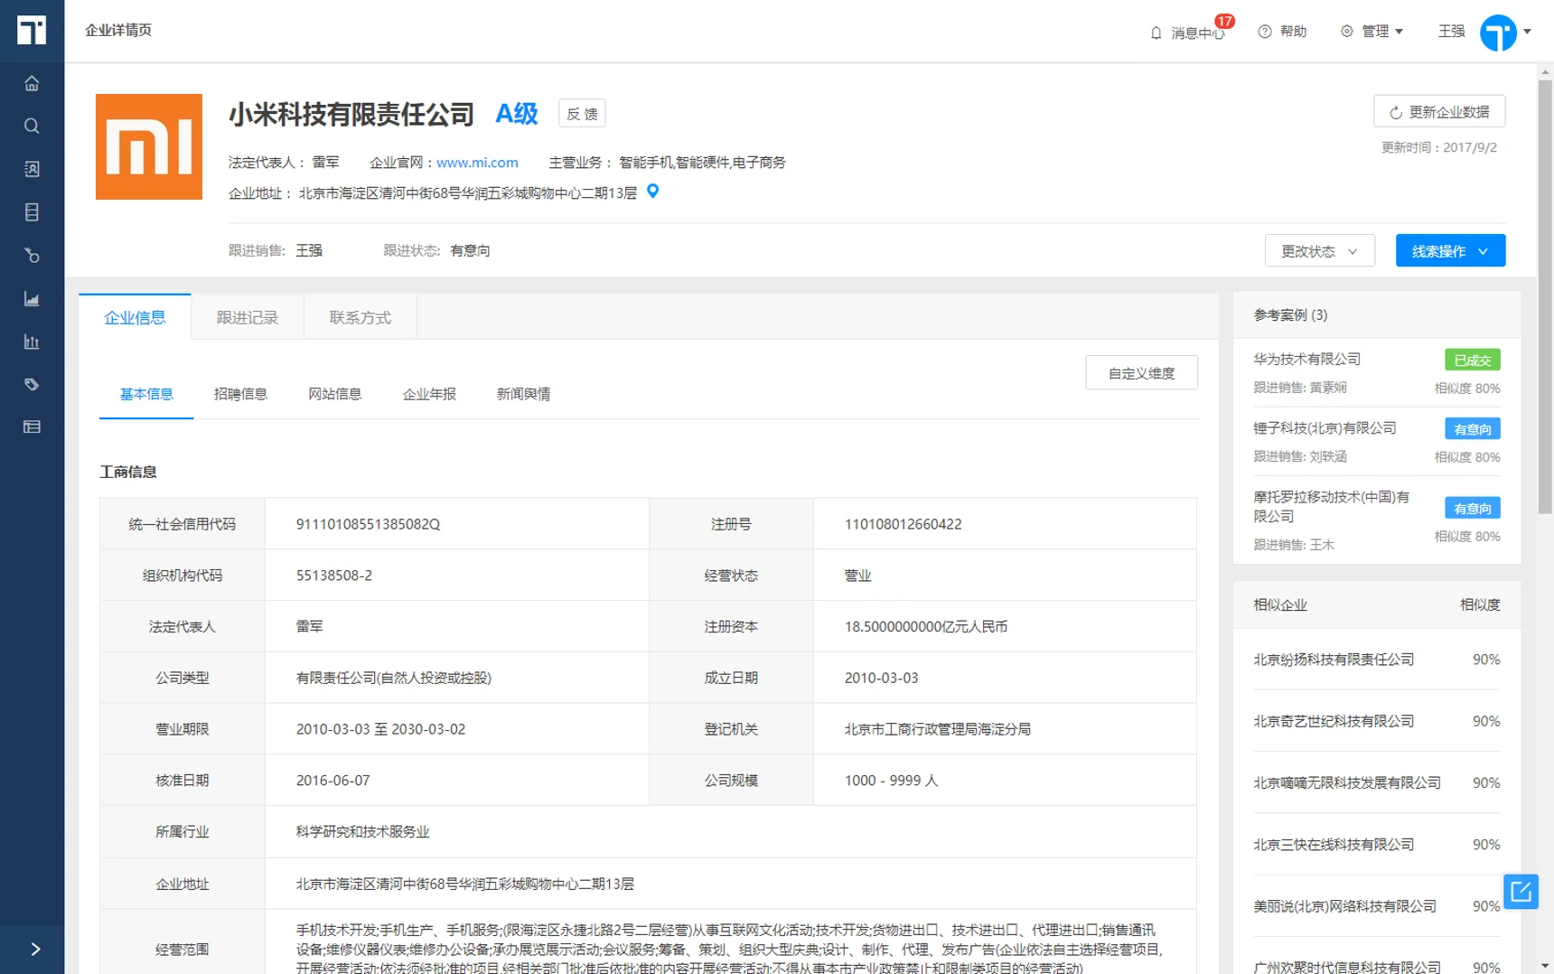The height and width of the screenshot is (974, 1554).
Task: Toggle the 有意向 status tag on 锤子科技
Action: pyautogui.click(x=1472, y=428)
